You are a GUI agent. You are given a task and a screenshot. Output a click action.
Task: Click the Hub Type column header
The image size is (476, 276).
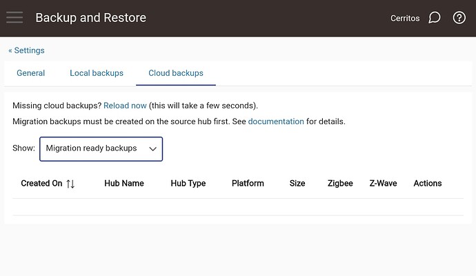pyautogui.click(x=188, y=184)
